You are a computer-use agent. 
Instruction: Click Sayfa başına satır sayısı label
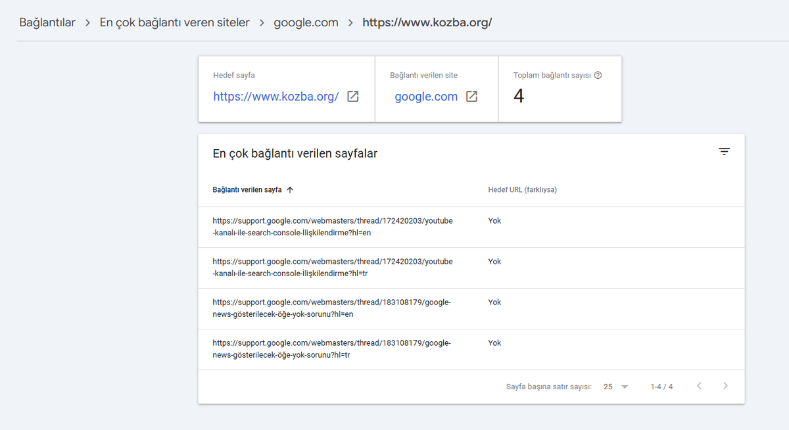[x=548, y=387]
